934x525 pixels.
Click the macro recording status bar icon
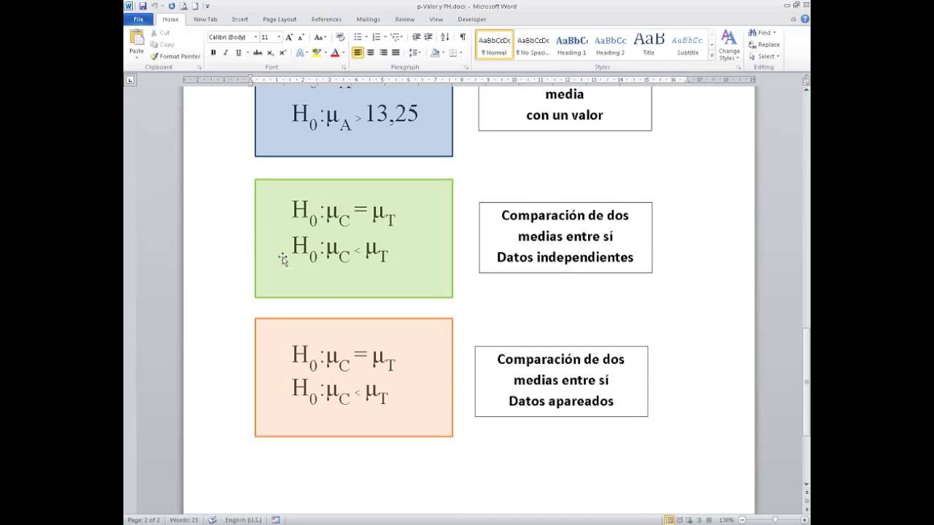point(276,520)
